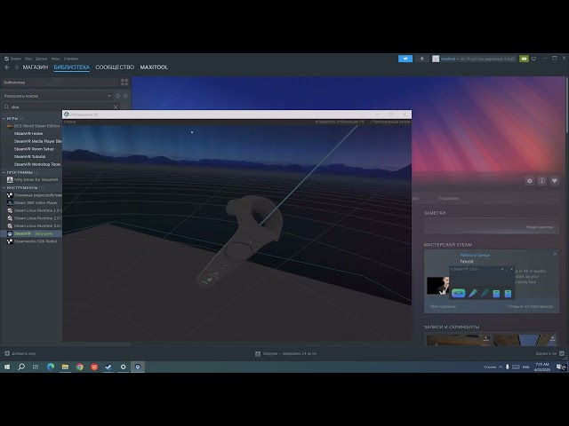Go forward using Steam's forward arrow
Image resolution: width=569 pixels, height=426 pixels.
16,67
